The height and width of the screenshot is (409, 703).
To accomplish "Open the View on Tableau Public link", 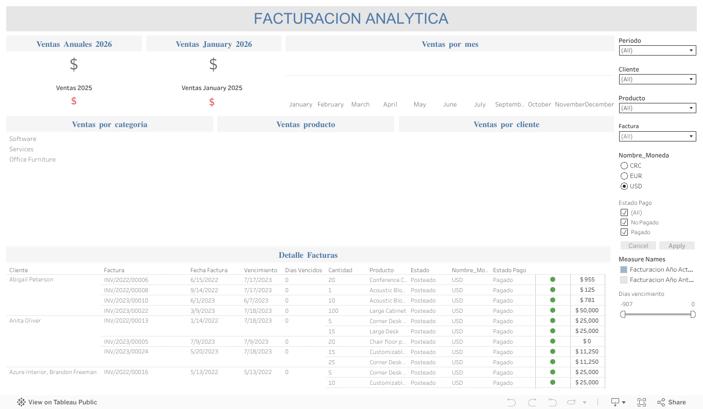I will click(57, 402).
